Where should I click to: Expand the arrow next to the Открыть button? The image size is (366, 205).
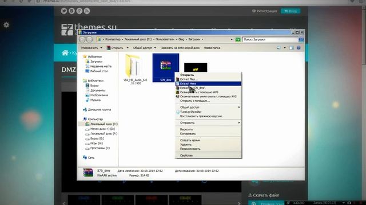tap(128, 48)
